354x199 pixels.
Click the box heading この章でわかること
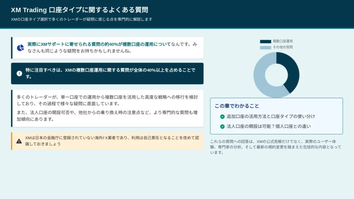click(237, 106)
